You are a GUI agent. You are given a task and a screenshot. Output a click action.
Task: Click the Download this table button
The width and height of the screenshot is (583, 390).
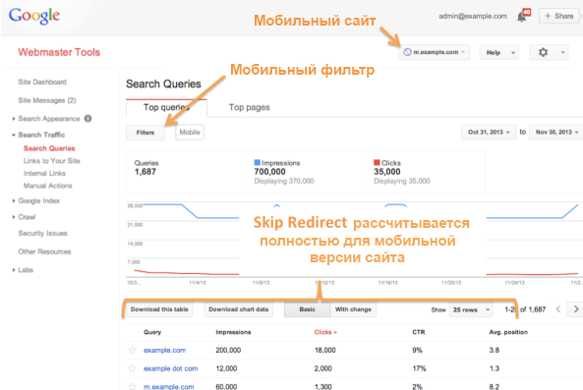click(x=159, y=309)
